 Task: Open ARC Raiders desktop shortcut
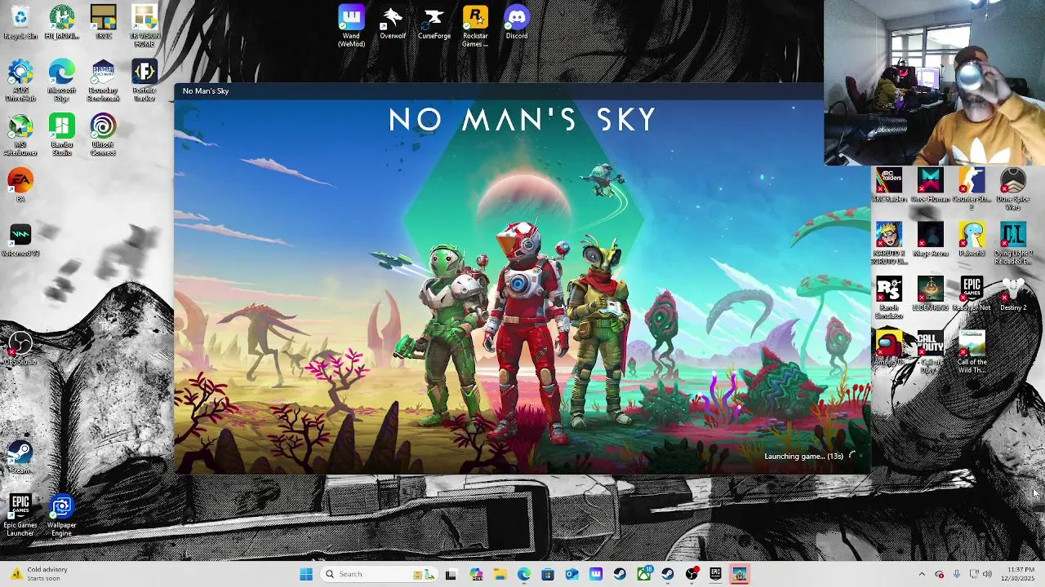pos(889,186)
